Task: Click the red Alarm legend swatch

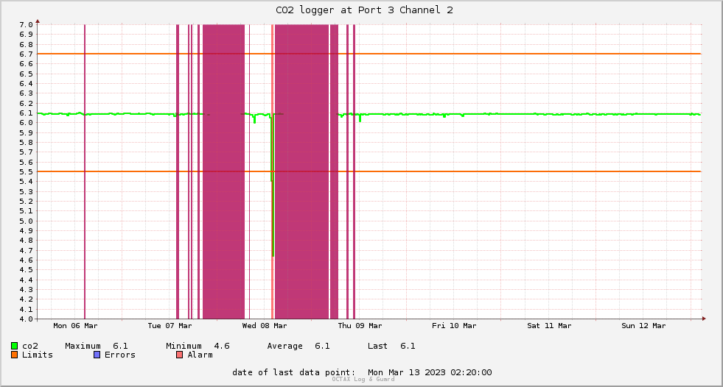Action: click(180, 355)
